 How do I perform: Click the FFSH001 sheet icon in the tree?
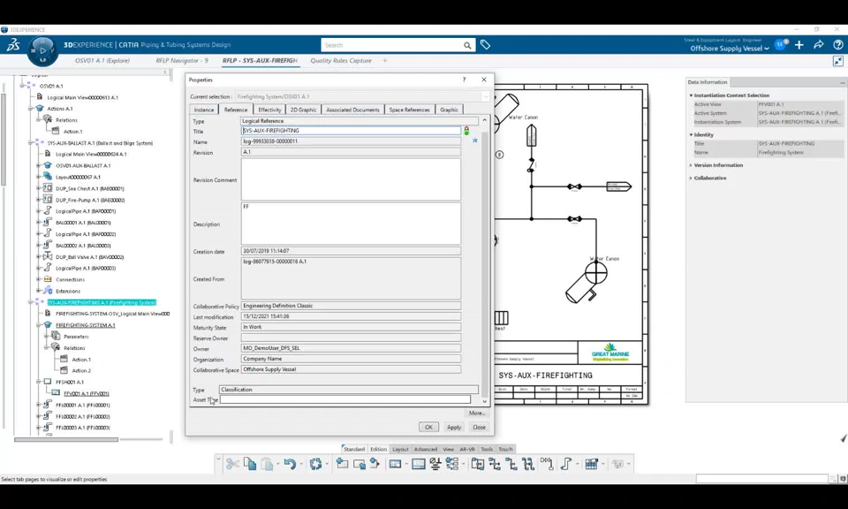pyautogui.click(x=48, y=382)
